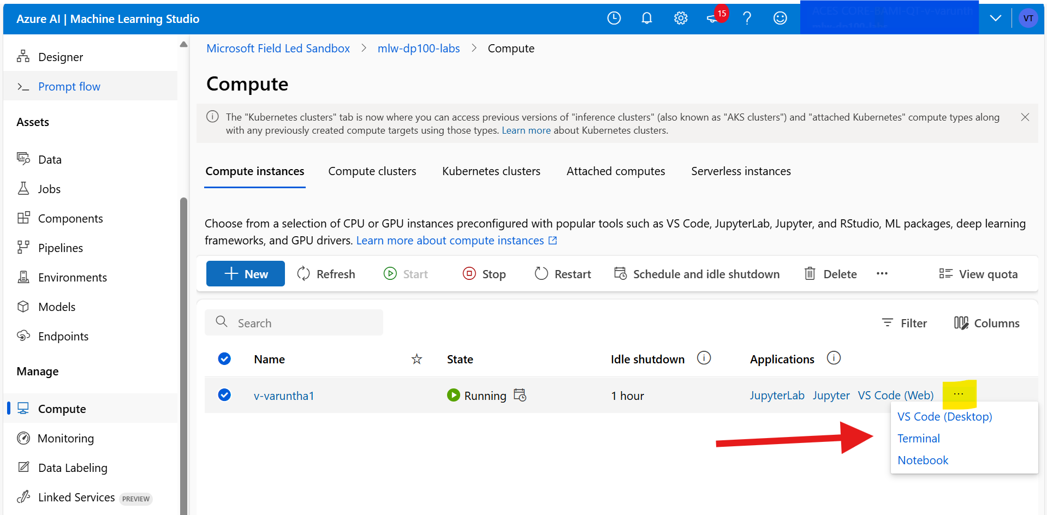
Task: Toggle the select-all checkbox in header
Action: coord(224,359)
